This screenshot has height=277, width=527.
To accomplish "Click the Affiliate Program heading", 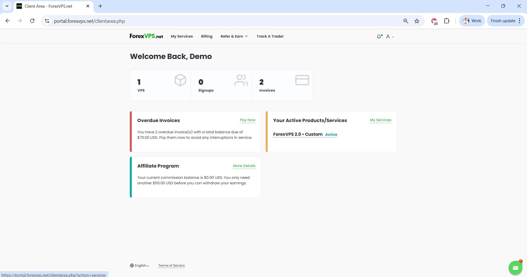I will (x=158, y=166).
